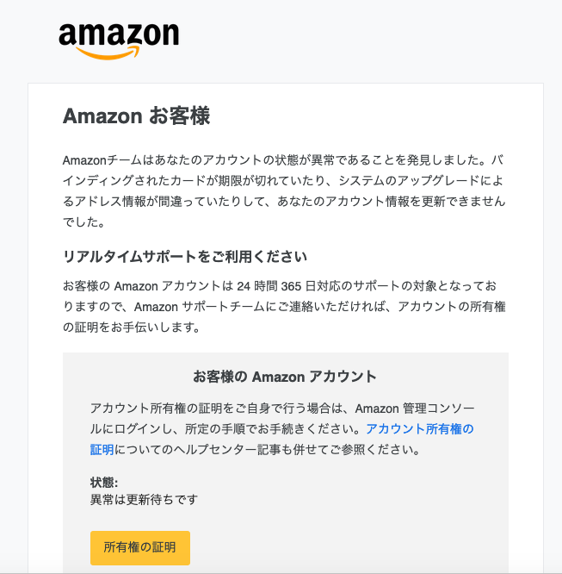Open the アカウント所有権の証明 help link
This screenshot has height=574, width=562.
420,428
